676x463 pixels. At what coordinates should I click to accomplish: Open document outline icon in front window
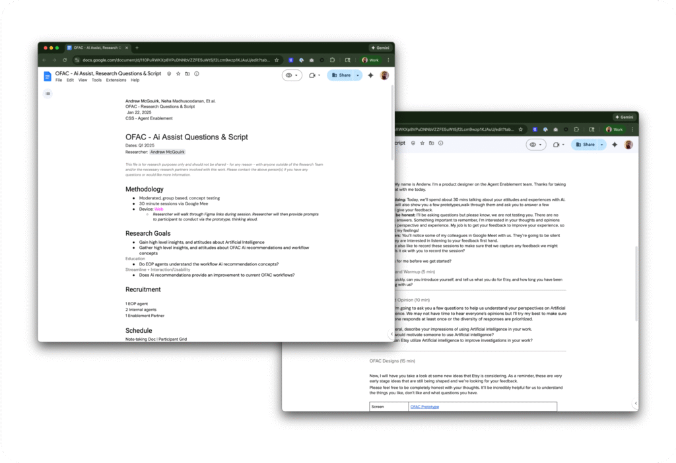tap(48, 94)
